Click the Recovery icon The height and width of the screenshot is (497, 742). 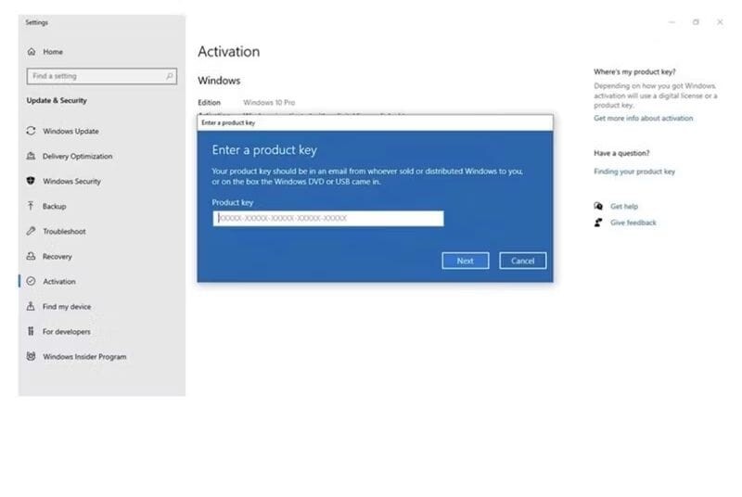pyautogui.click(x=32, y=256)
